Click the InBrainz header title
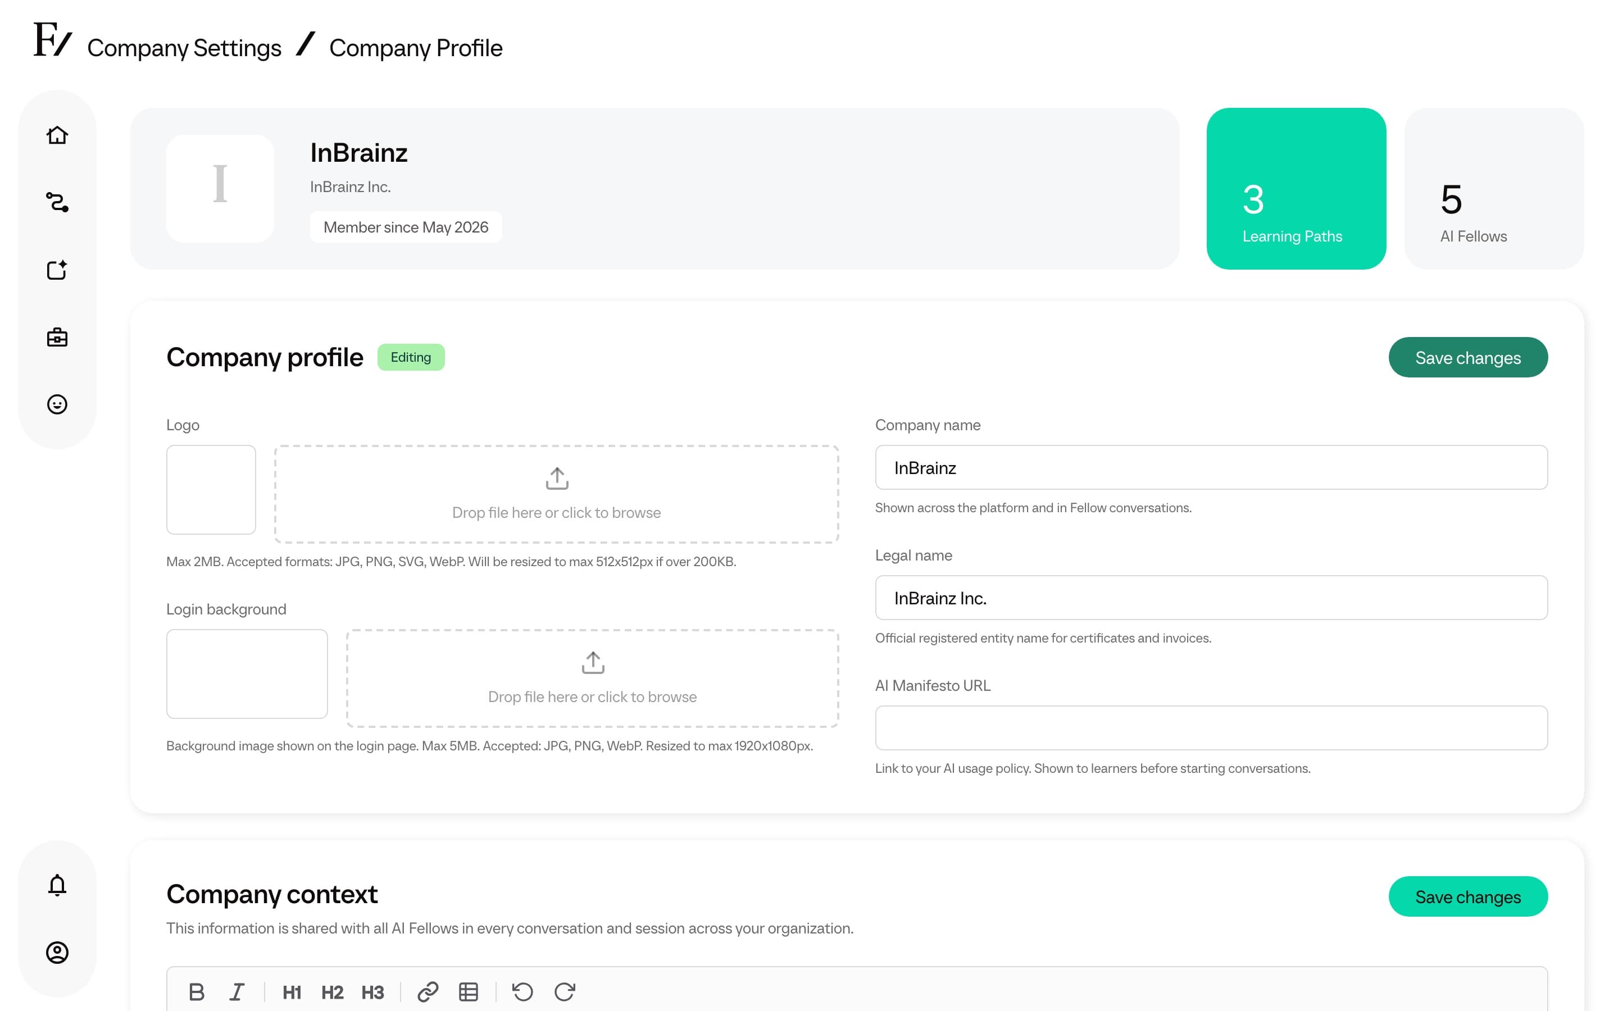Screen dimensions: 1618x1011 click(359, 152)
